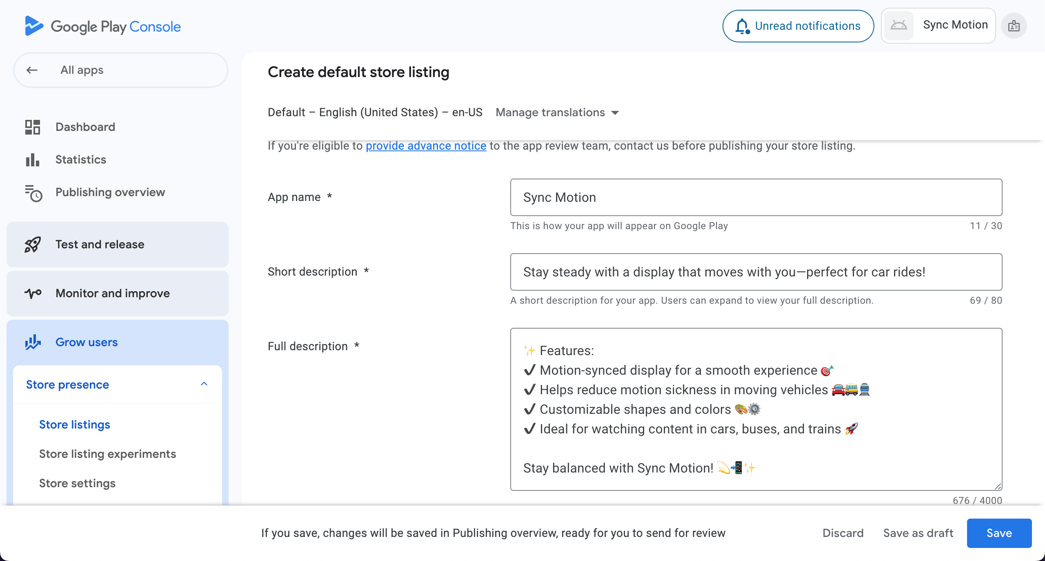Click the Publishing overview clock icon
This screenshot has width=1045, height=561.
[33, 193]
